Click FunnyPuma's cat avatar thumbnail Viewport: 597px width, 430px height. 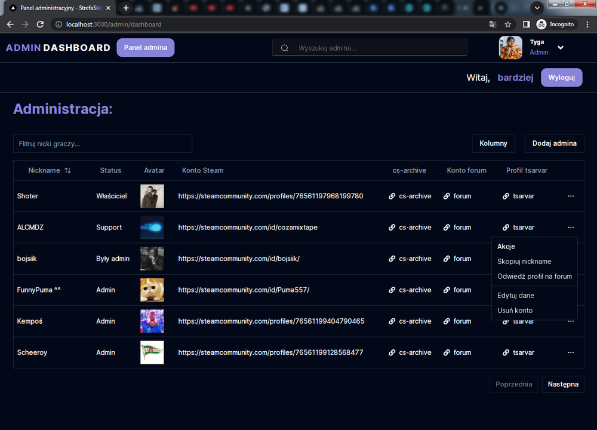(x=152, y=290)
